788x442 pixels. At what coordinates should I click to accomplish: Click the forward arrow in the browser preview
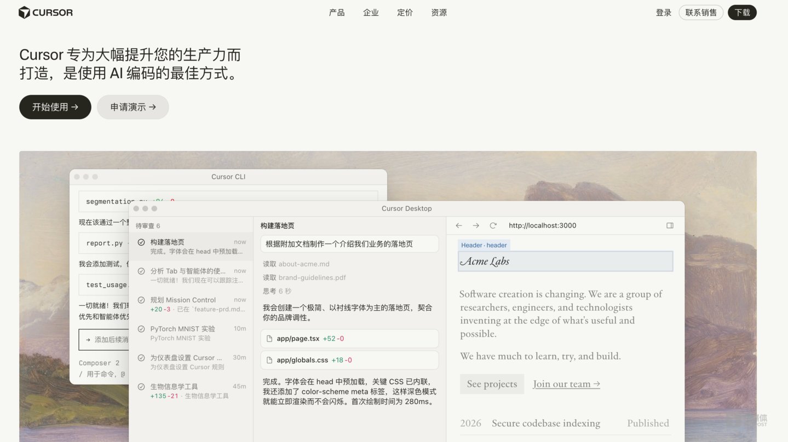pos(475,225)
